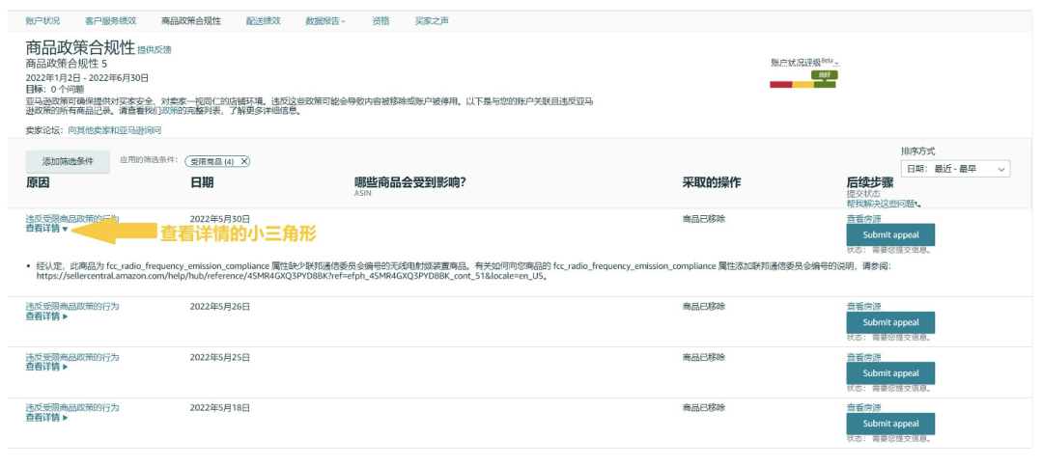Click the 帮我解决这些问题 help link

click(882, 204)
